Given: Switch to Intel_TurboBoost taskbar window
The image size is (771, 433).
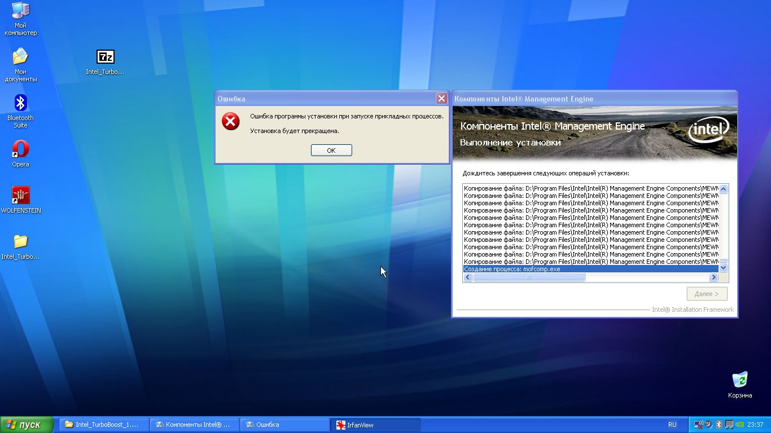Looking at the screenshot, I should [x=104, y=425].
